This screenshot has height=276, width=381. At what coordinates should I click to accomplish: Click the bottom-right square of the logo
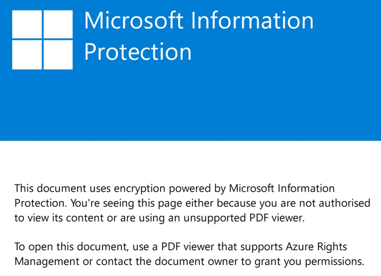[58, 55]
